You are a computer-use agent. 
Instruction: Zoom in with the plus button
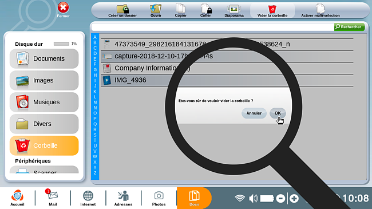click(x=294, y=198)
